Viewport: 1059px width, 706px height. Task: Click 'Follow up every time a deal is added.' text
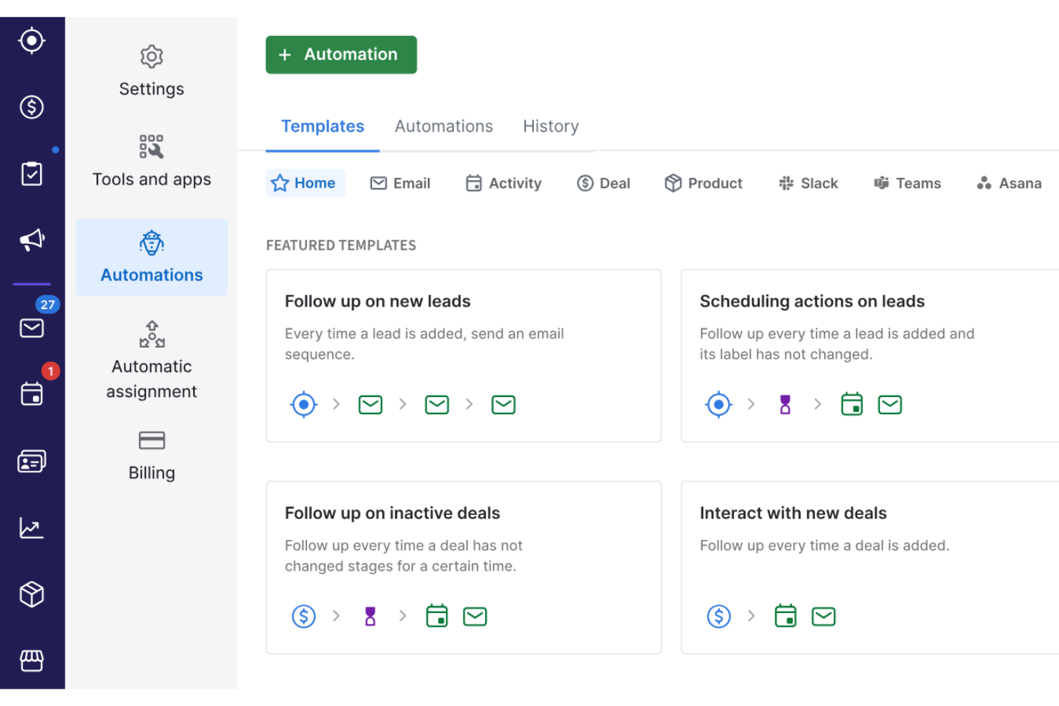coord(824,546)
